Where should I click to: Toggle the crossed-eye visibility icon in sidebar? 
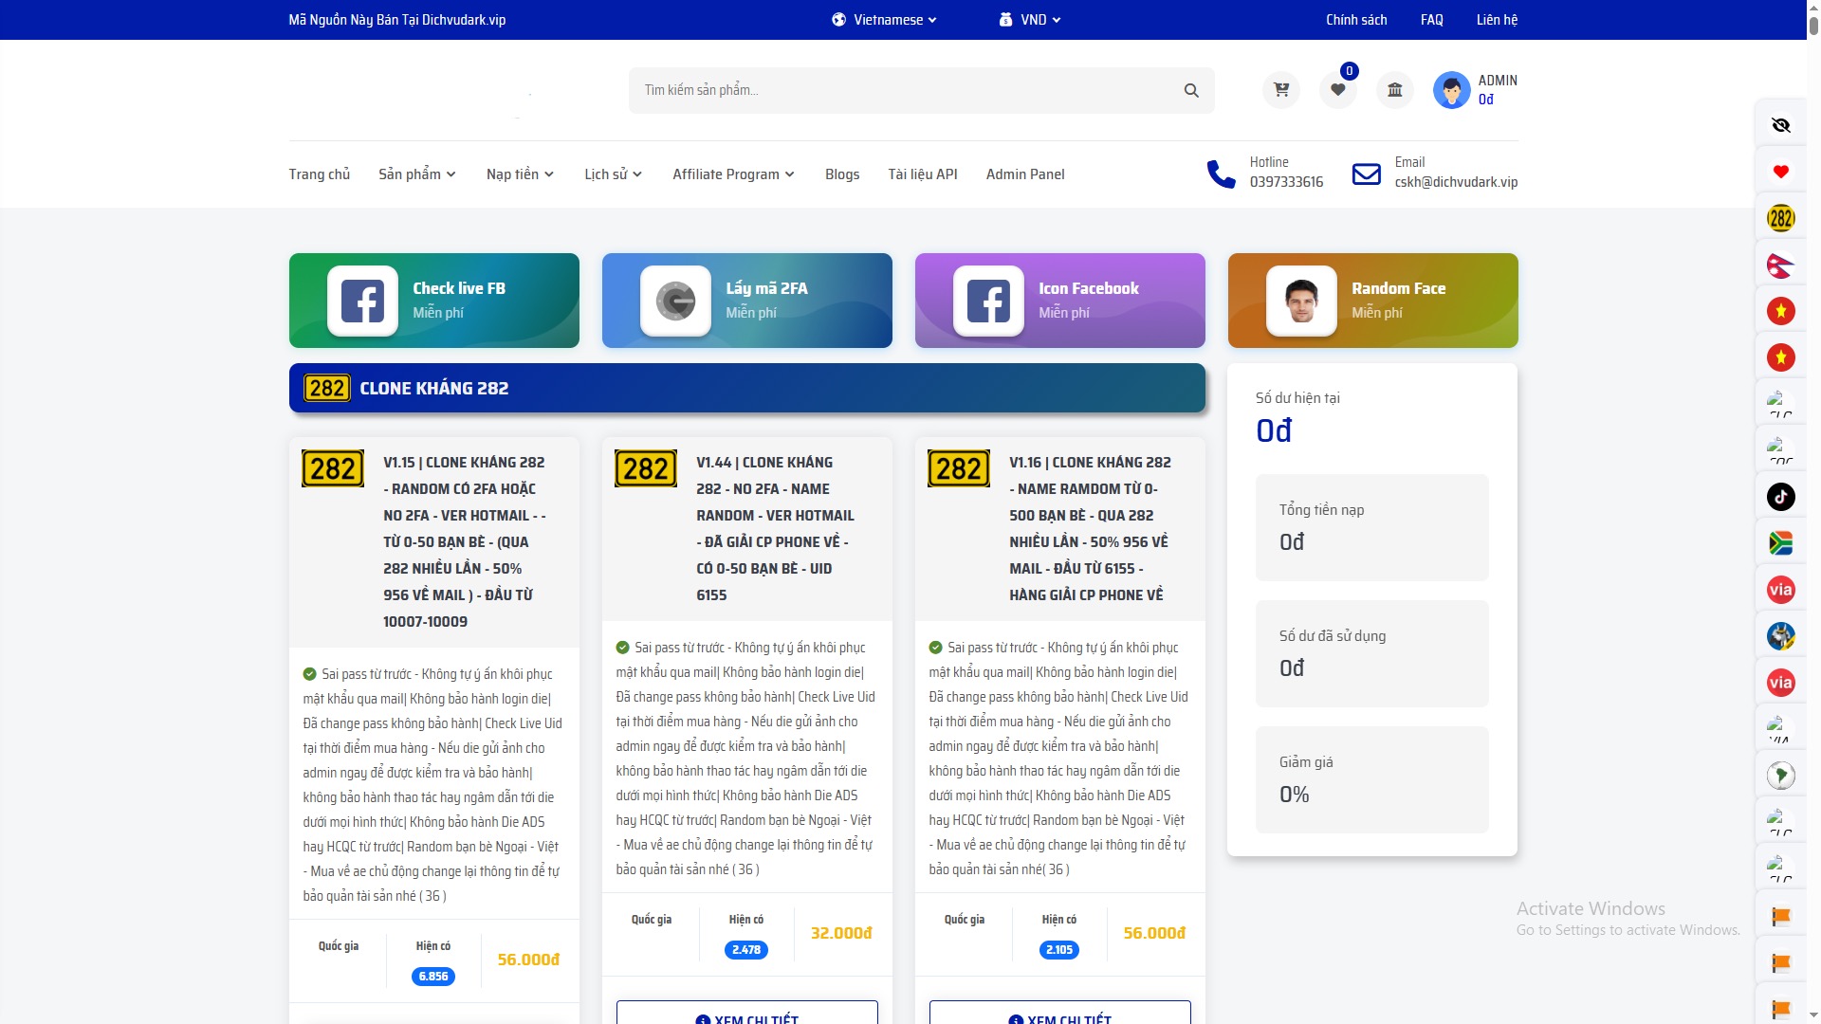(1780, 125)
